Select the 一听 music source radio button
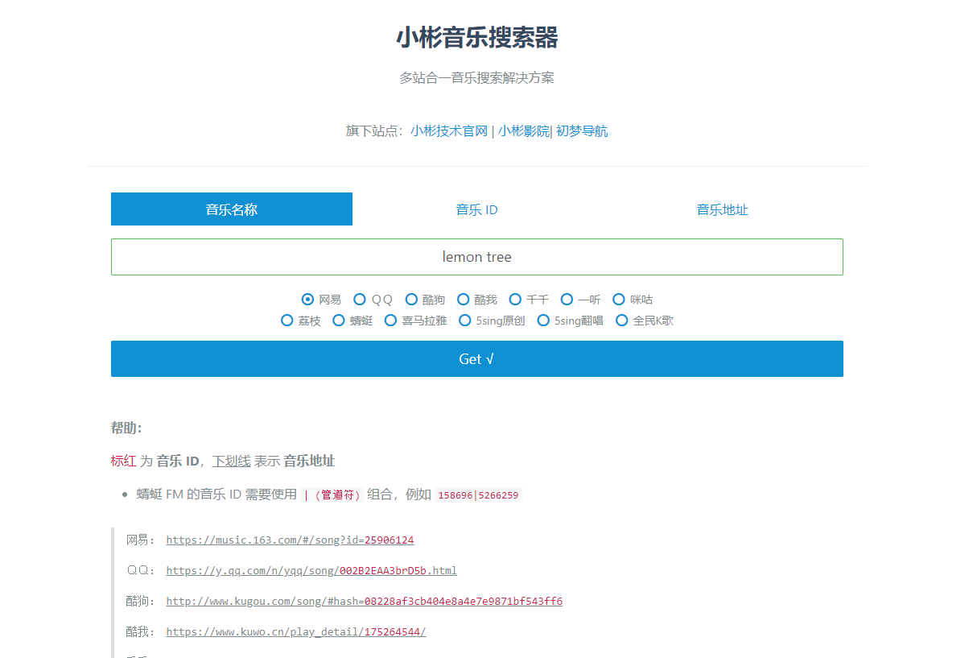Image resolution: width=973 pixels, height=658 pixels. pyautogui.click(x=567, y=299)
